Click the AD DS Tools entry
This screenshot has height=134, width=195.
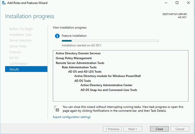tap(83, 81)
